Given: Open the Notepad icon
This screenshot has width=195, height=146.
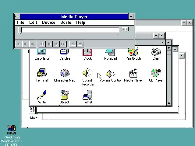Looking at the screenshot, I should (110, 52).
